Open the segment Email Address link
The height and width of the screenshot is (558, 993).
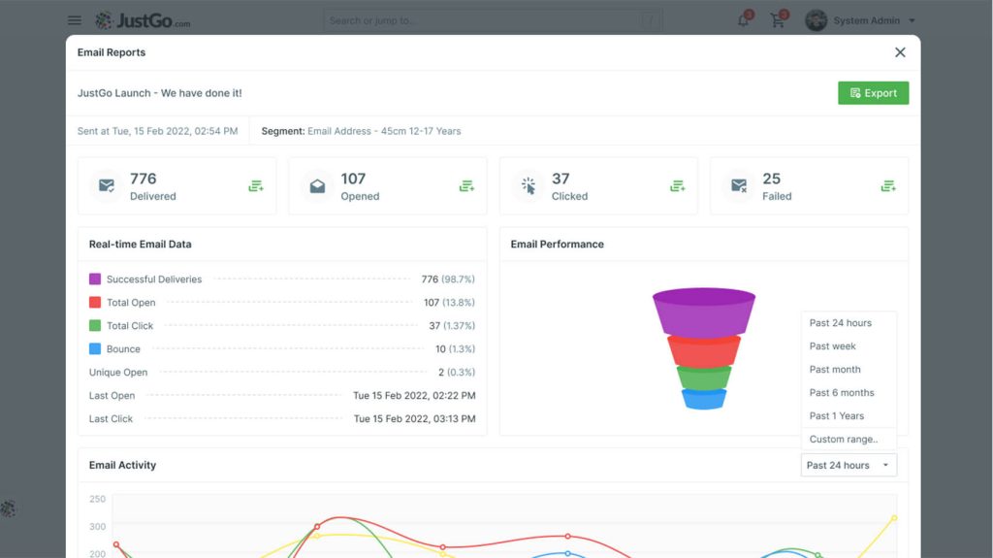pyautogui.click(x=384, y=131)
